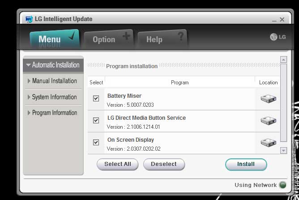Click the LG Direct Media Button Service name
This screenshot has width=299, height=200.
click(146, 117)
